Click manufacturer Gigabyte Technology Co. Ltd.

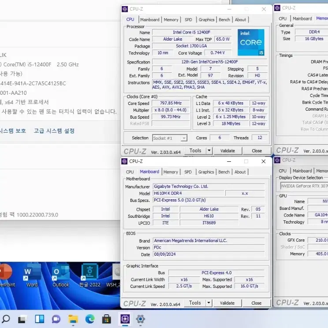pyautogui.click(x=209, y=186)
